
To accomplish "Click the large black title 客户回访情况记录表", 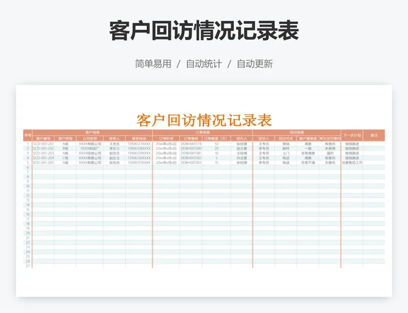I will tap(204, 31).
